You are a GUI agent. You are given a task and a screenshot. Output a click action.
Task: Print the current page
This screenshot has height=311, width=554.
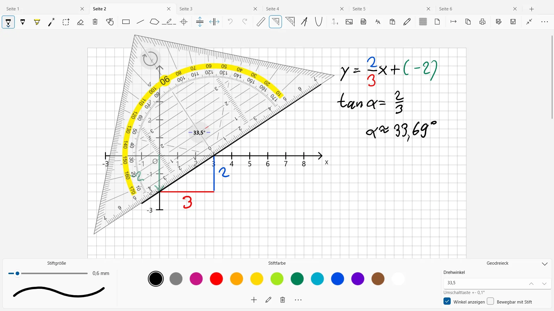[x=482, y=22]
